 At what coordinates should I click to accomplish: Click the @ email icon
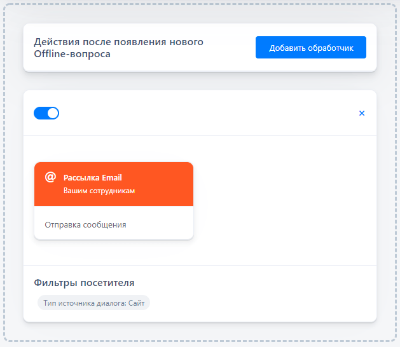point(50,177)
